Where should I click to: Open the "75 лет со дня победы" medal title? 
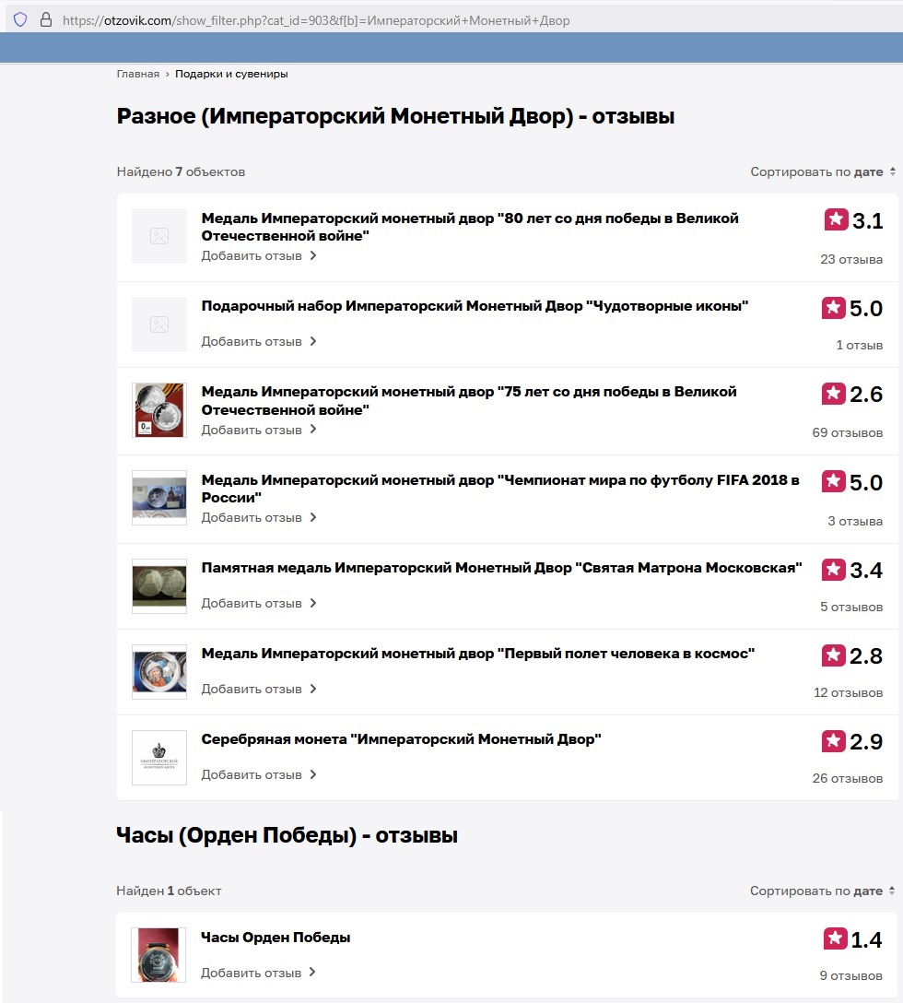pyautogui.click(x=469, y=400)
